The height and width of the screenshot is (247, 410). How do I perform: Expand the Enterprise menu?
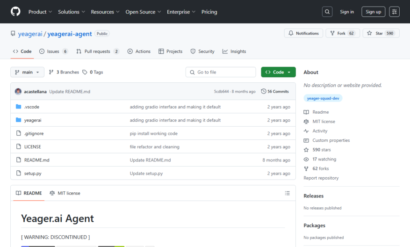[181, 12]
